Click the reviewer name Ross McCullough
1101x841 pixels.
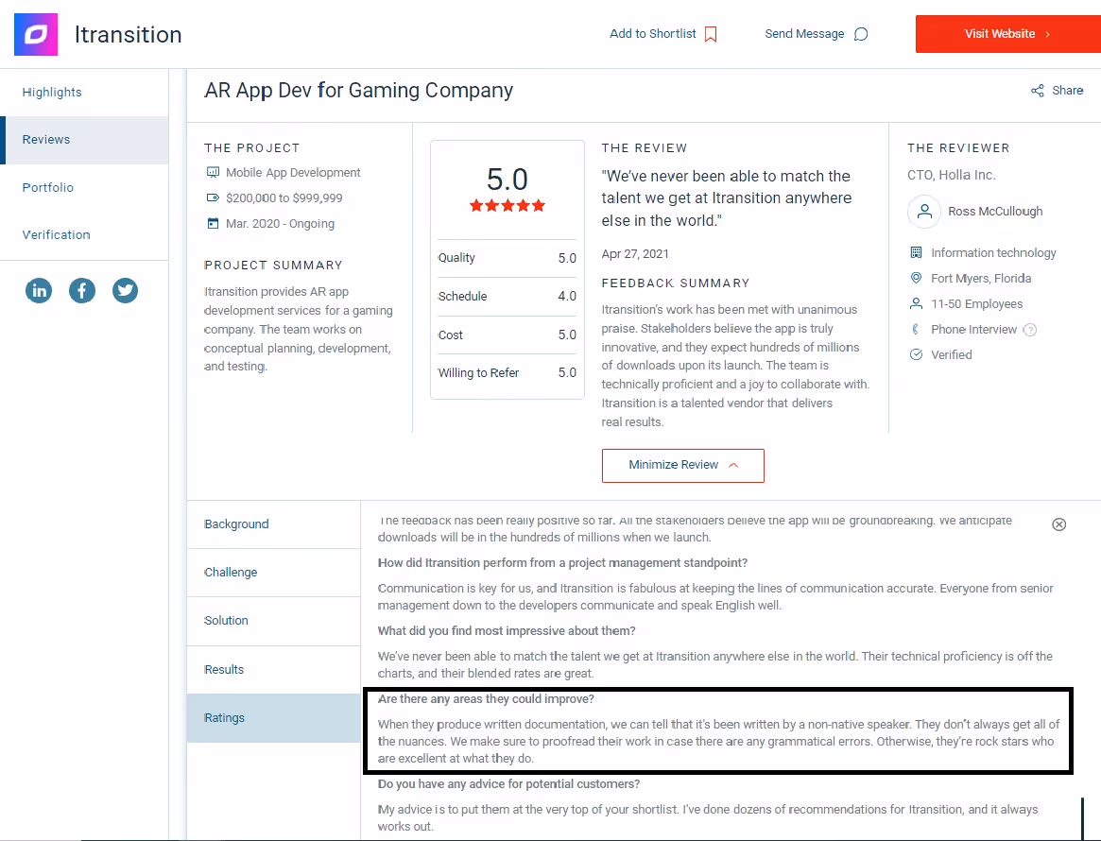click(995, 212)
